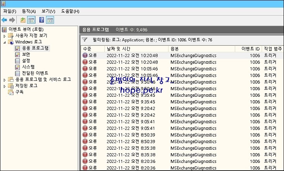Click the 사용자 지정 보기 folder icon
This screenshot has width=284, height=171.
tap(11, 36)
